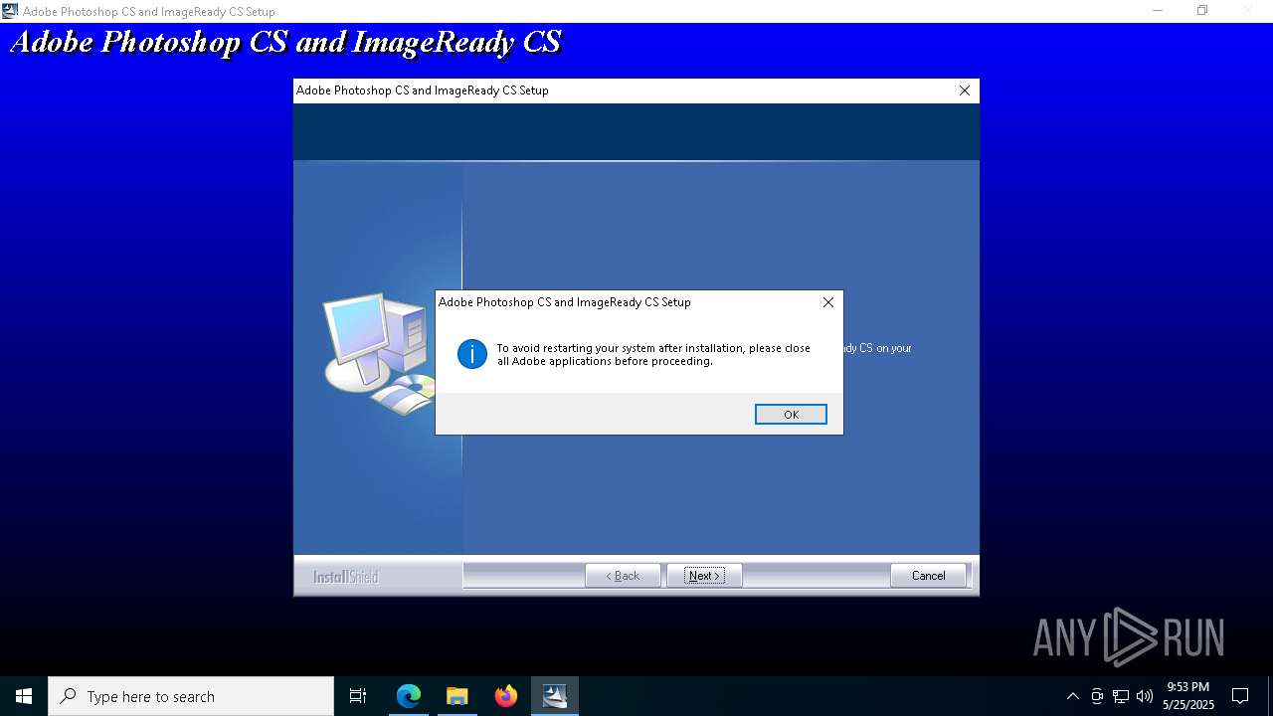1273x716 pixels.
Task: Restore the outer Setup window
Action: [x=1202, y=11]
